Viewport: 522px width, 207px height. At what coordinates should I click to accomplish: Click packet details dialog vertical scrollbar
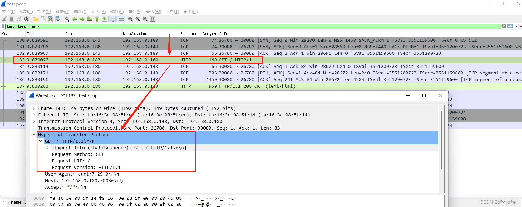click(442, 140)
